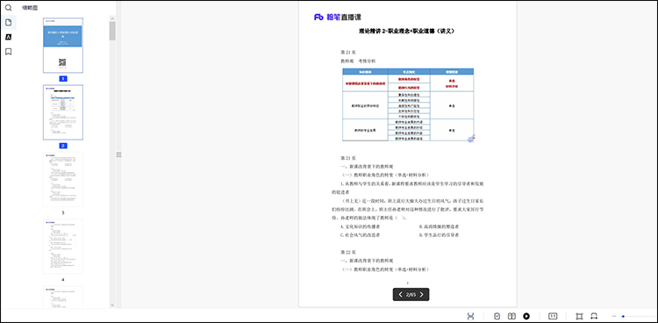This screenshot has height=323, width=658.
Task: Click answer option D. 学生品行的引导者
Action: point(439,235)
